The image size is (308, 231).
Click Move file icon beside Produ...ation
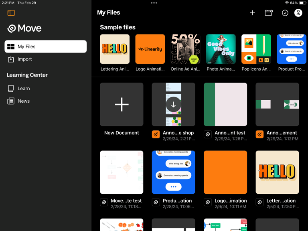point(156,202)
